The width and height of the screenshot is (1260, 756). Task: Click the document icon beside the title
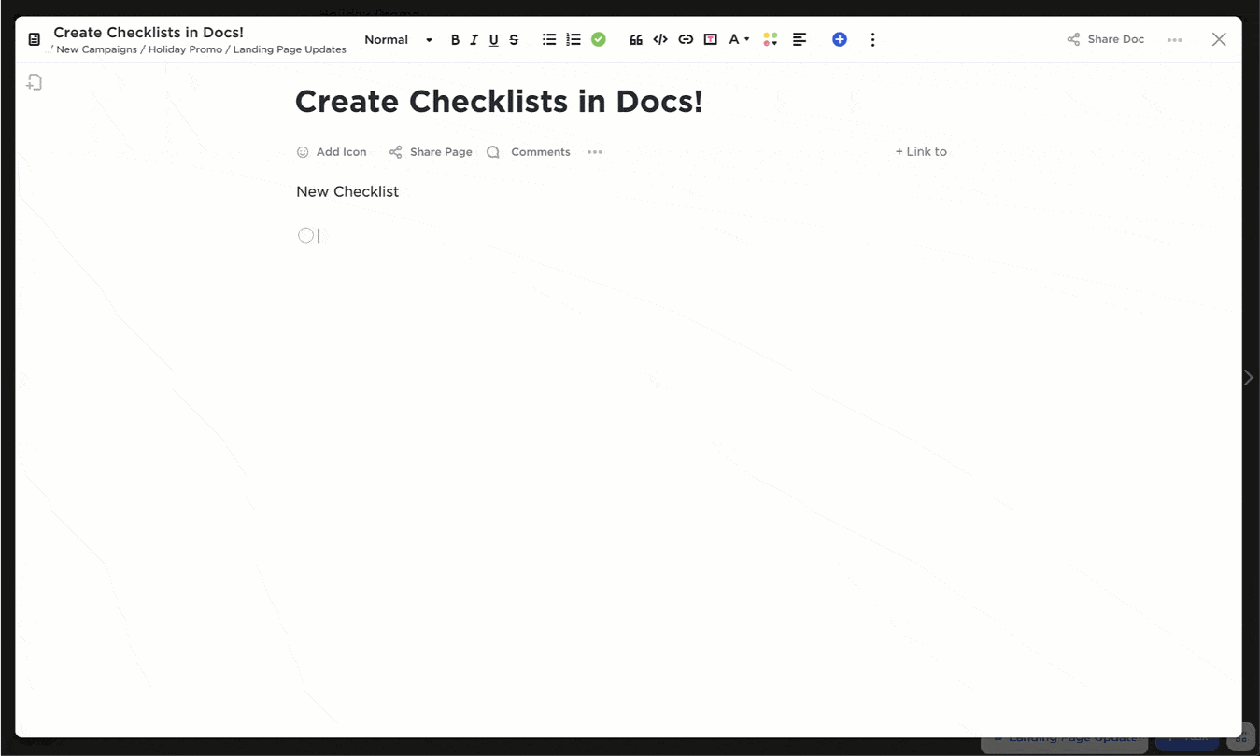click(x=35, y=39)
